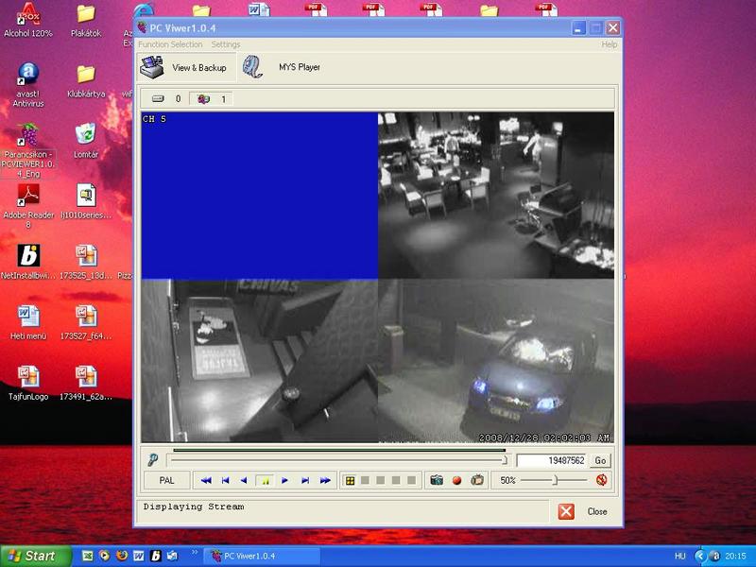756x567 pixels.
Task: Click the TV display icon
Action: (477, 480)
